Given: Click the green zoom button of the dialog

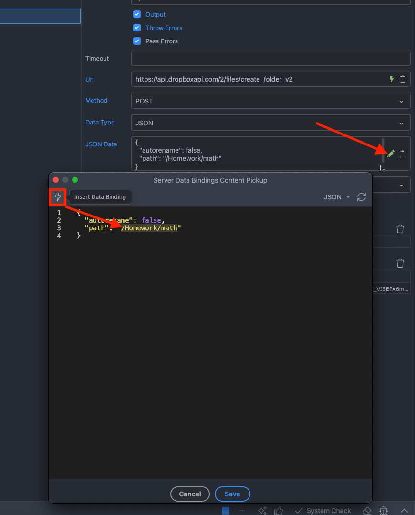Looking at the screenshot, I should 75,180.
